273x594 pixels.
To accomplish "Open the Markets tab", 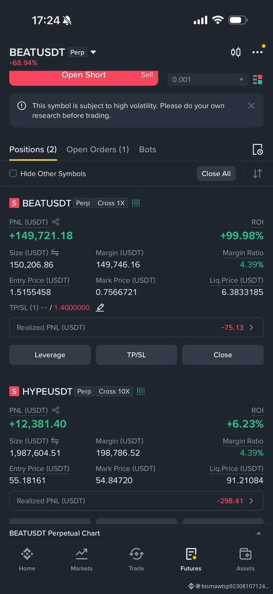I will tap(82, 559).
